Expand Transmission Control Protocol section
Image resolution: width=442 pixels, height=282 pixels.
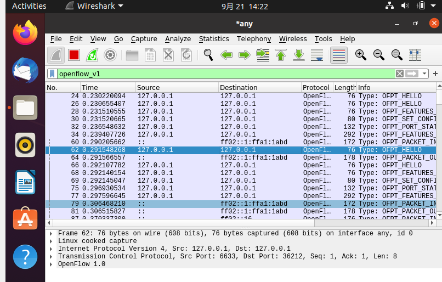(51, 257)
